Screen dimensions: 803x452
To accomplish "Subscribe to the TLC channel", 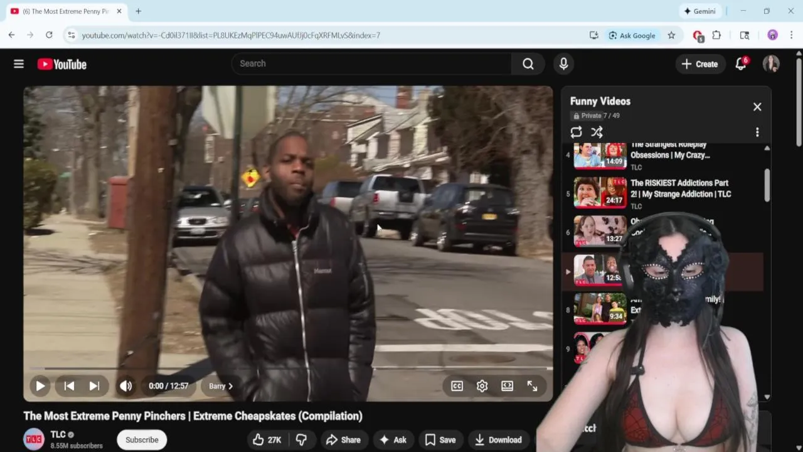I will tap(142, 440).
